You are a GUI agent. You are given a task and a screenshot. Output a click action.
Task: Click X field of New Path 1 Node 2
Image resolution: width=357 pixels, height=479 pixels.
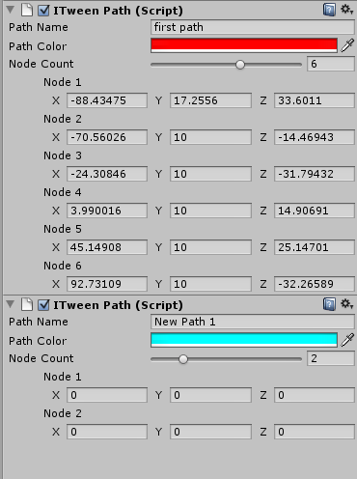(x=107, y=432)
